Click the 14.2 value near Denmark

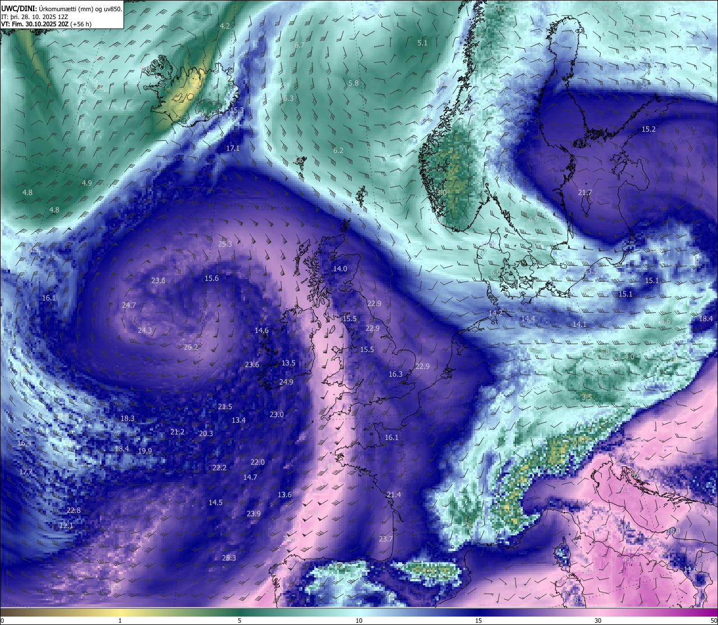tap(495, 313)
